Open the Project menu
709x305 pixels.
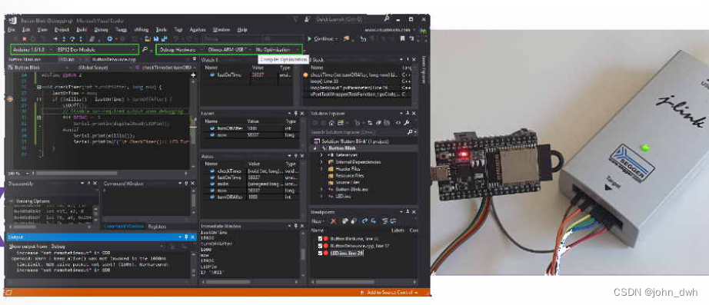pos(62,29)
